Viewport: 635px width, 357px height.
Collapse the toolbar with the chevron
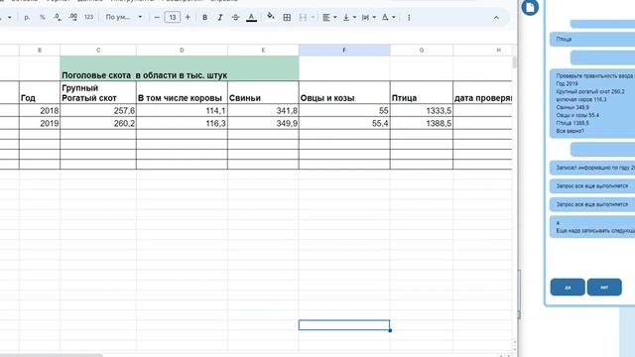pos(496,18)
